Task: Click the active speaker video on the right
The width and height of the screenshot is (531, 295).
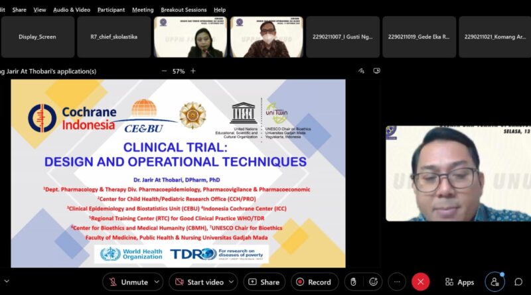Action: click(x=458, y=174)
